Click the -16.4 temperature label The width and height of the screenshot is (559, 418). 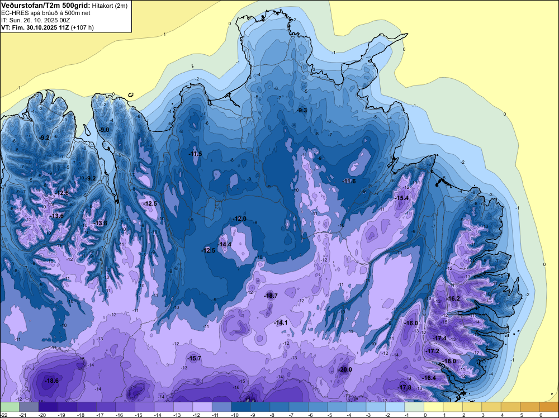click(429, 378)
